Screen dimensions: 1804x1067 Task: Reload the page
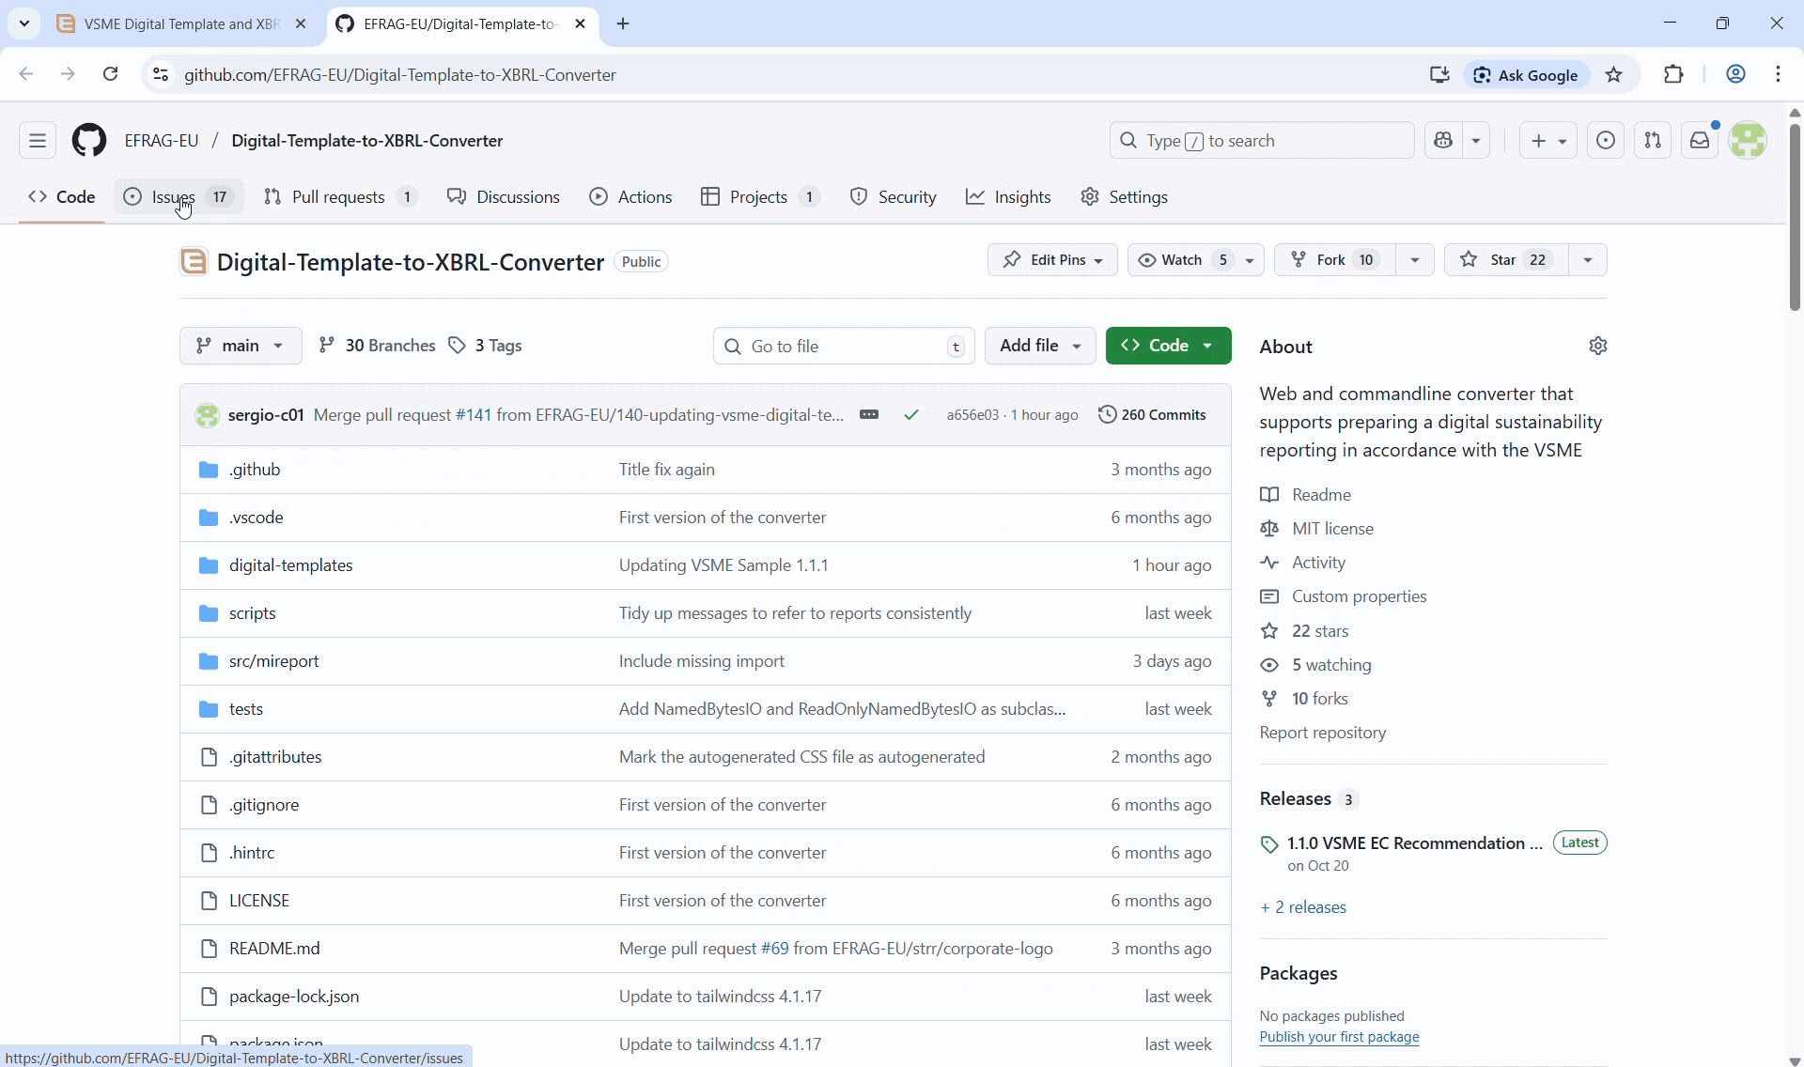(x=110, y=75)
